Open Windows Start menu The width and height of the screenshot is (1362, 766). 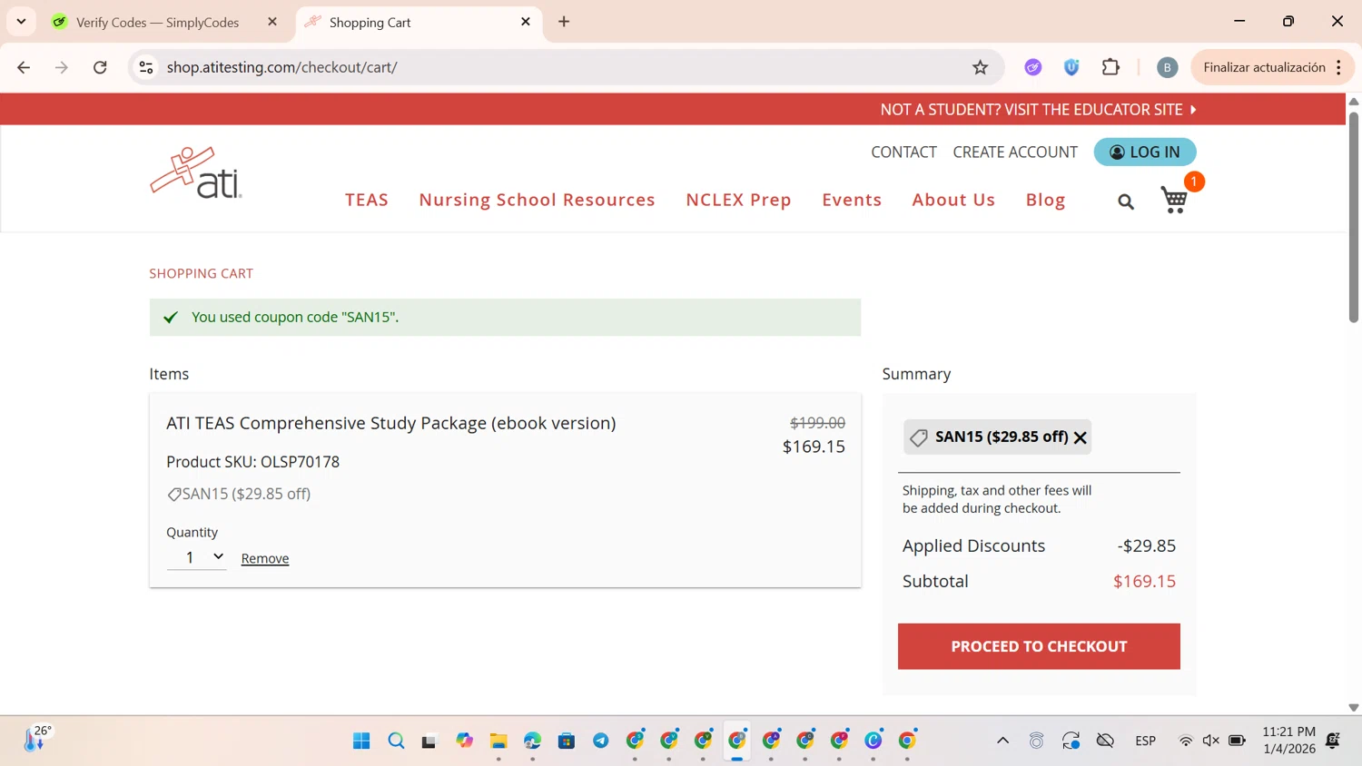(x=361, y=741)
